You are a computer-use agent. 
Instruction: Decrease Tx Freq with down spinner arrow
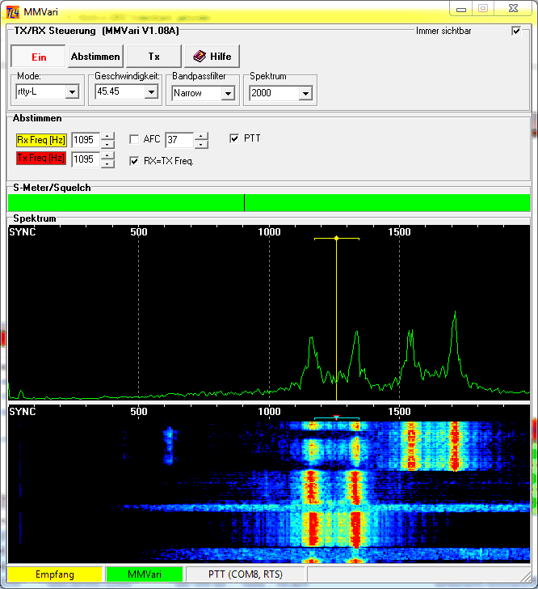(107, 163)
